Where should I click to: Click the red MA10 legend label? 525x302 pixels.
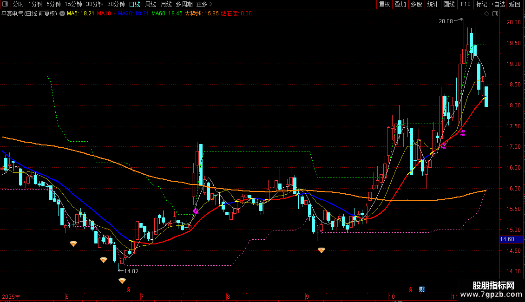pos(106,14)
